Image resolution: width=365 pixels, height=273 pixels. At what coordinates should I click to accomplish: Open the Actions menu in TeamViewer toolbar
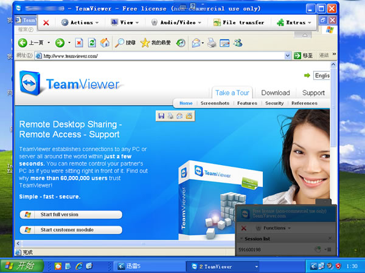pos(80,22)
